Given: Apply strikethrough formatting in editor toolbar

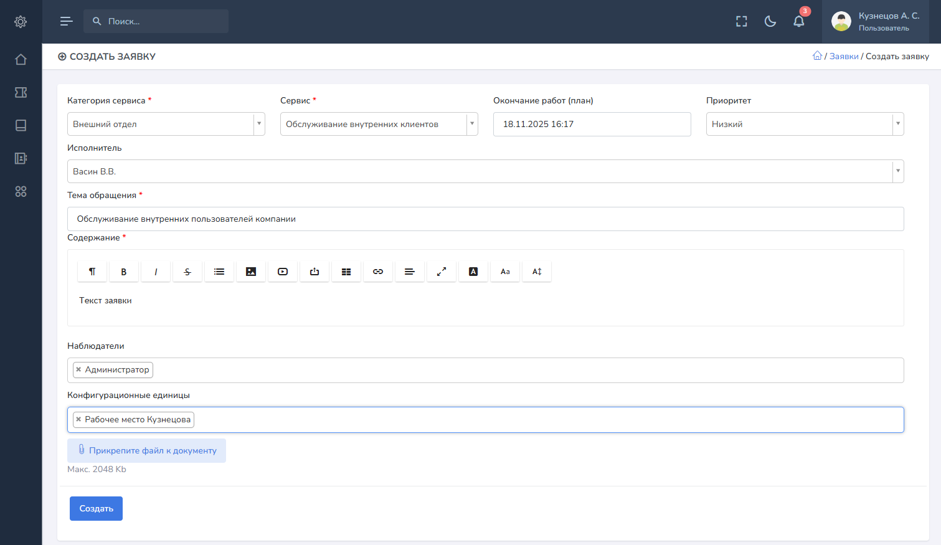Looking at the screenshot, I should tap(187, 272).
